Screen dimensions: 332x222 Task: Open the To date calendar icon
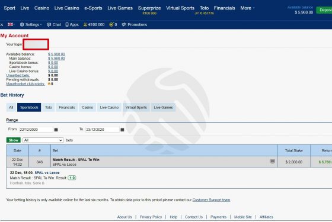[x=122, y=130]
